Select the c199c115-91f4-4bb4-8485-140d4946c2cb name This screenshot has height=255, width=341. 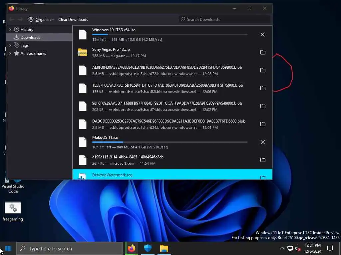(128, 157)
